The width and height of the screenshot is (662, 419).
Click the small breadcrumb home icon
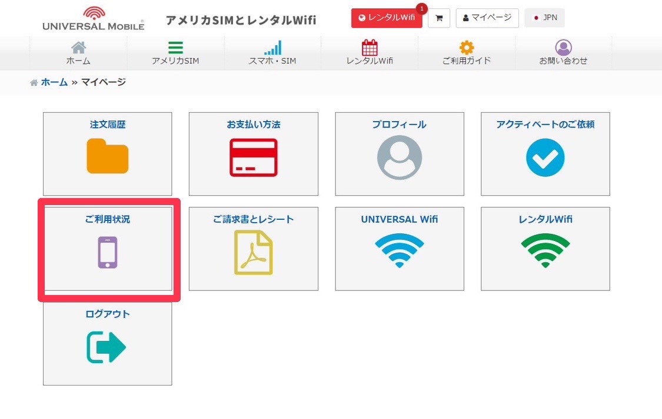coord(34,83)
